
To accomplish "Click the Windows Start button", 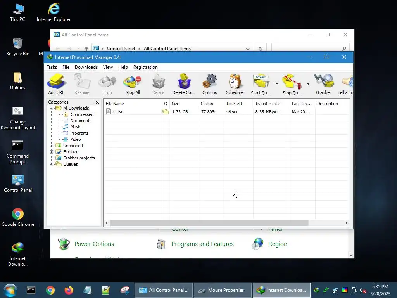I will [10, 290].
